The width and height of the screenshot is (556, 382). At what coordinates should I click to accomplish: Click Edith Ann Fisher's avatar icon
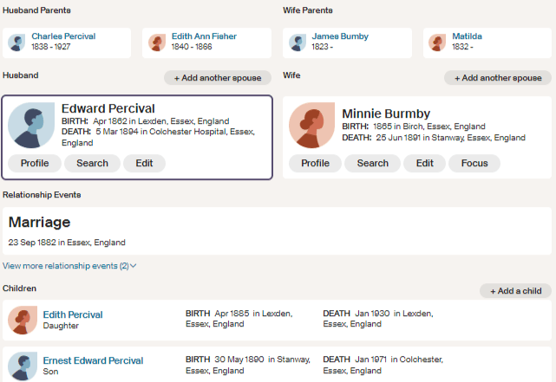coord(157,42)
